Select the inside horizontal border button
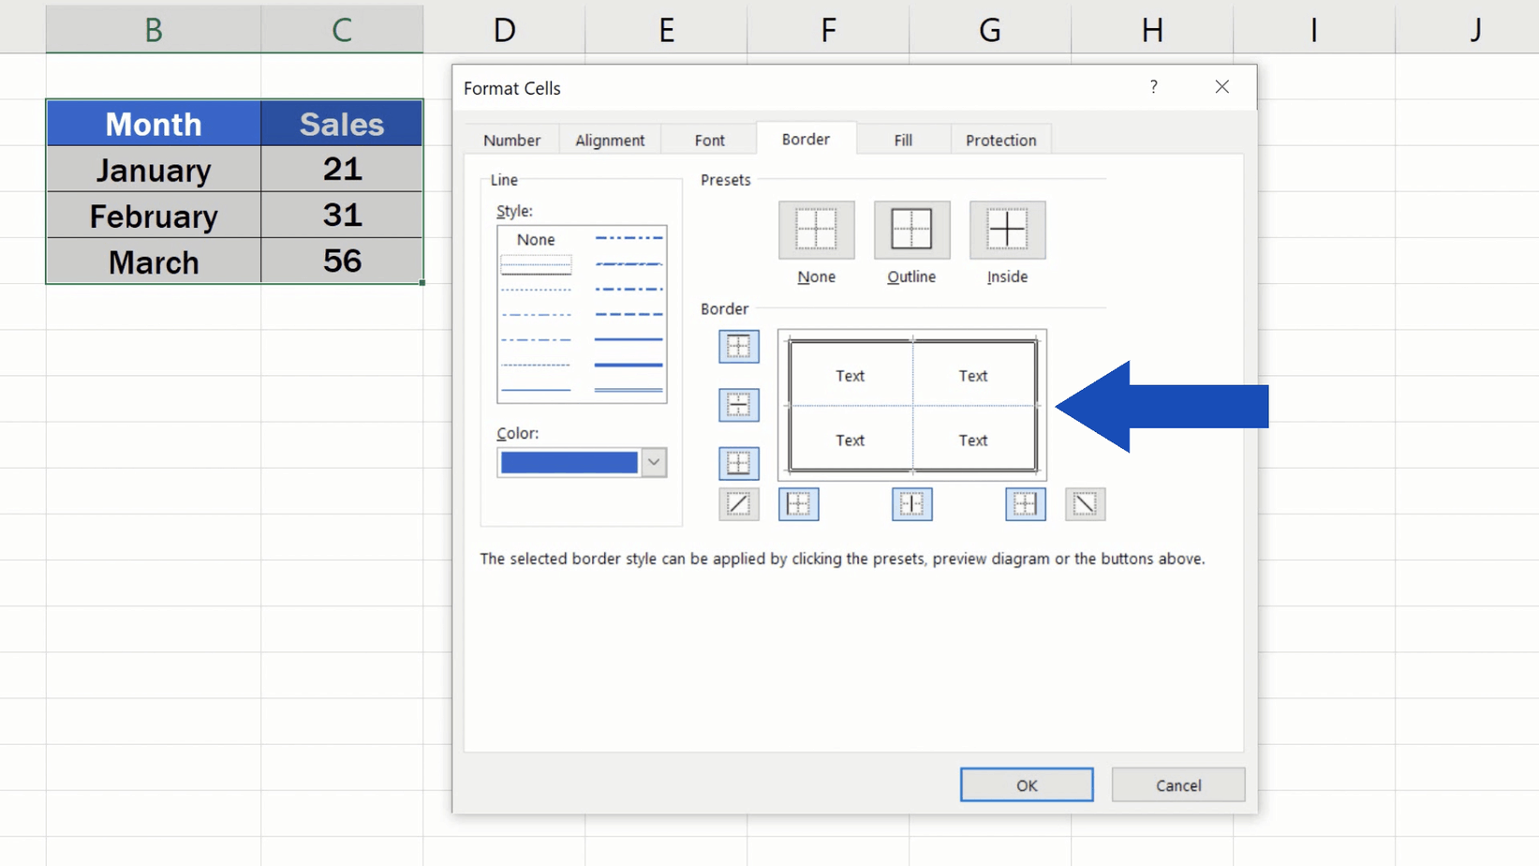Image resolution: width=1539 pixels, height=866 pixels. (738, 405)
